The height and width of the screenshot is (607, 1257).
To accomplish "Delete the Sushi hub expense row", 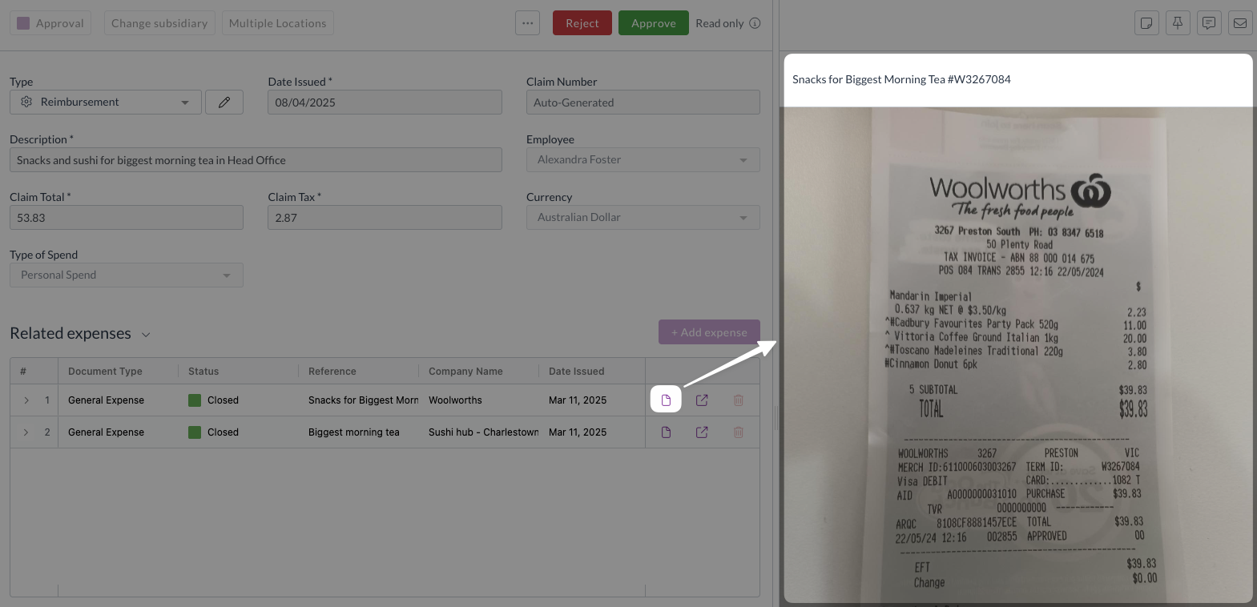I will pyautogui.click(x=739, y=432).
